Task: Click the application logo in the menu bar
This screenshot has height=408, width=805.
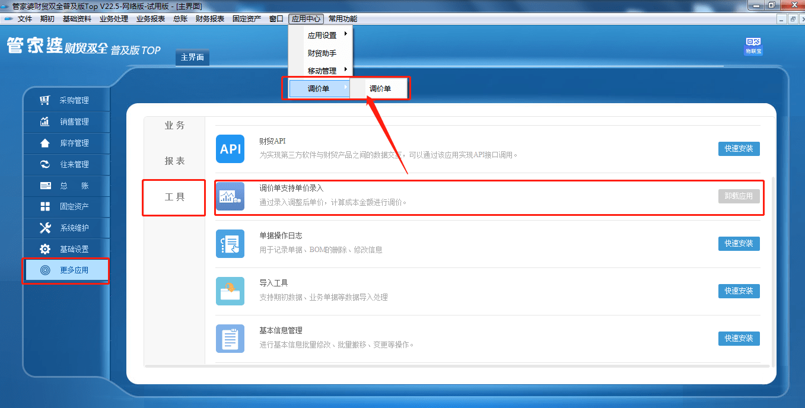Action: (x=9, y=19)
